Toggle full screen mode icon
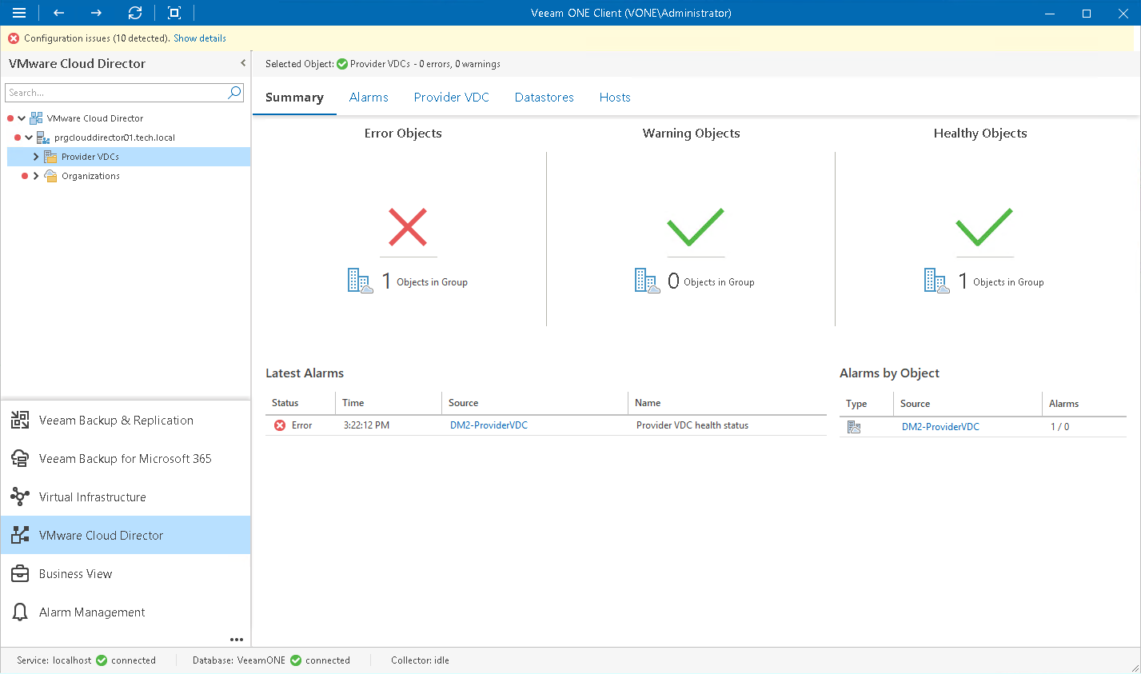1141x674 pixels. pyautogui.click(x=174, y=13)
